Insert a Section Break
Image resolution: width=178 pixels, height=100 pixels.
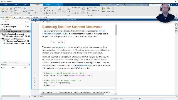92,8
